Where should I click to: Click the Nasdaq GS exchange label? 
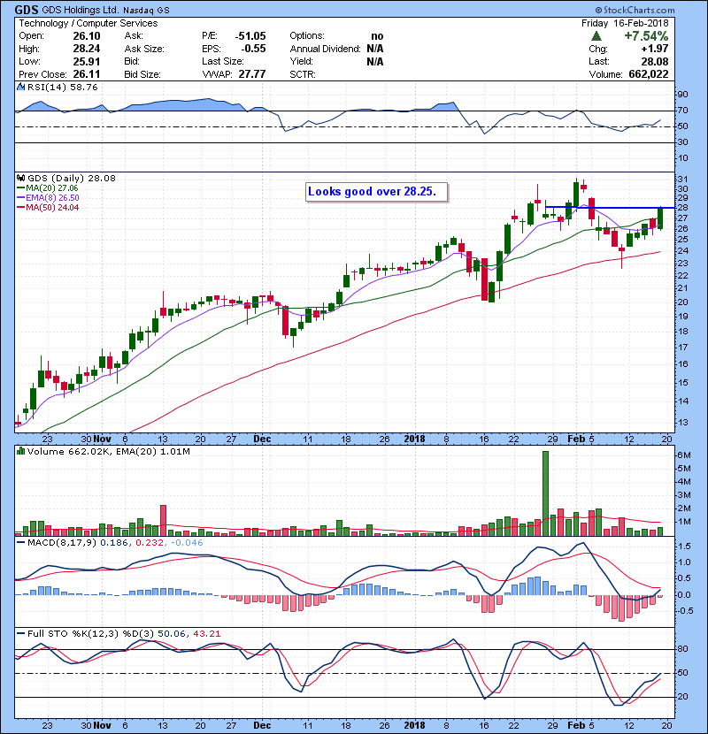pyautogui.click(x=146, y=10)
